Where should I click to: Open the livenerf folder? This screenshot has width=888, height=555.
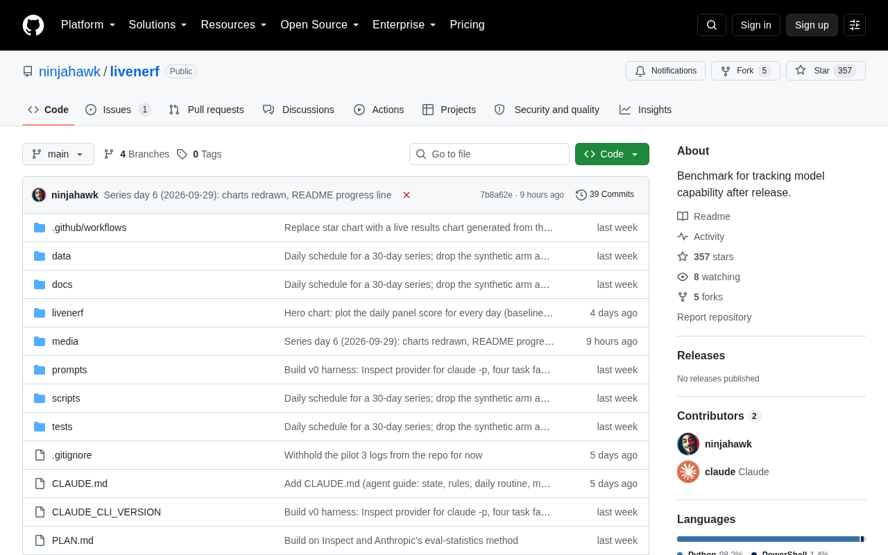(x=67, y=313)
